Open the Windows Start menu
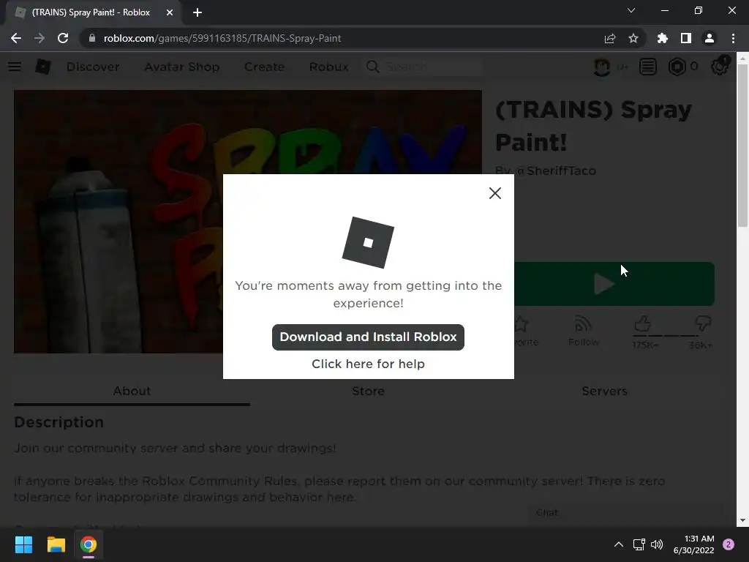 tap(24, 544)
